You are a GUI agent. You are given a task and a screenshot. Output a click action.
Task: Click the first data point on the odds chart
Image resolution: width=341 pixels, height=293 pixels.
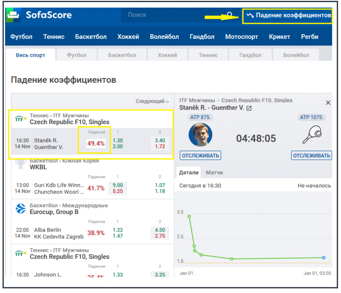189,216
